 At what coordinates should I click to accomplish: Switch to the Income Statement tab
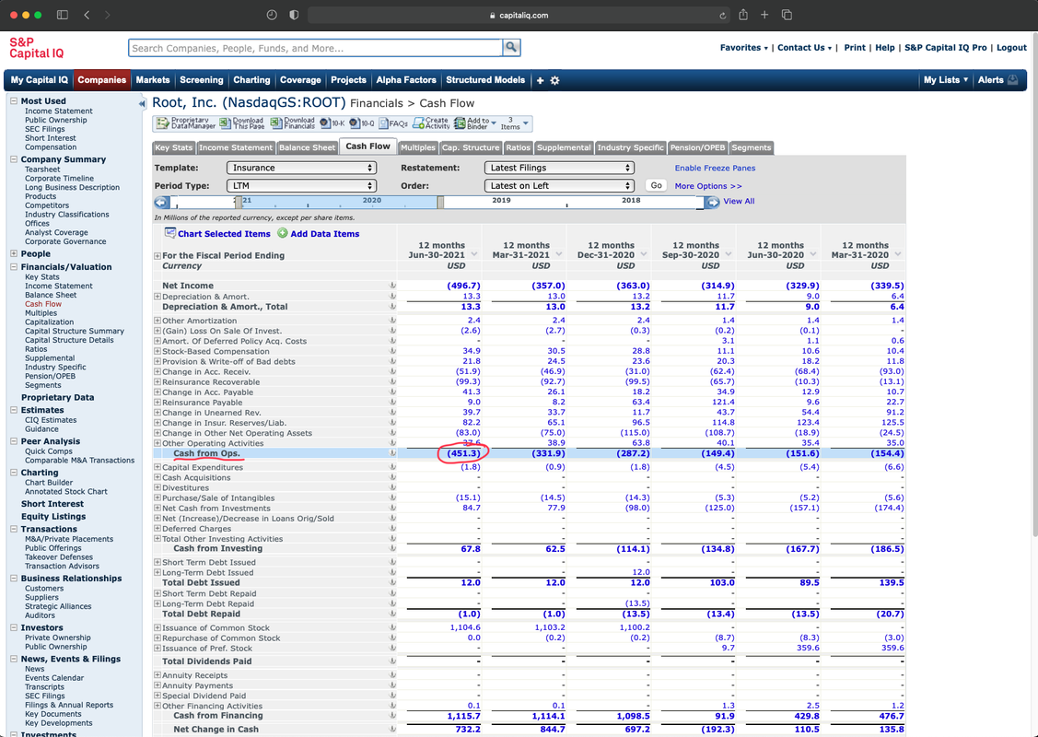tap(236, 147)
